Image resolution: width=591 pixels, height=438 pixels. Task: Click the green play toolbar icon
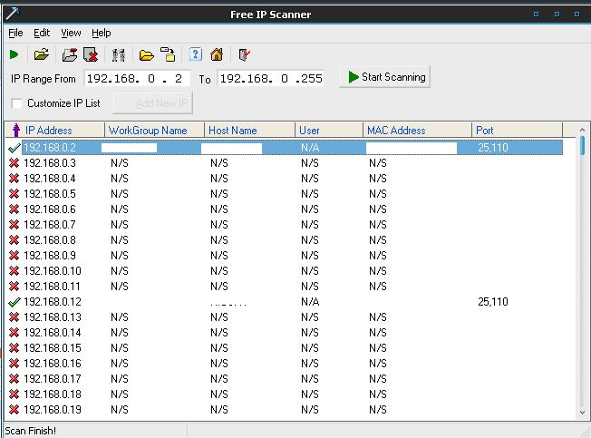tap(14, 55)
